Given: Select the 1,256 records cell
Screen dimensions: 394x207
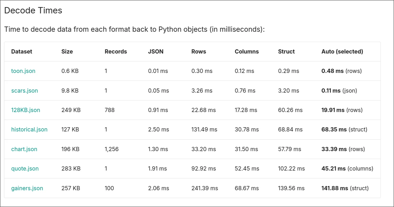Looking at the screenshot, I should [x=112, y=149].
